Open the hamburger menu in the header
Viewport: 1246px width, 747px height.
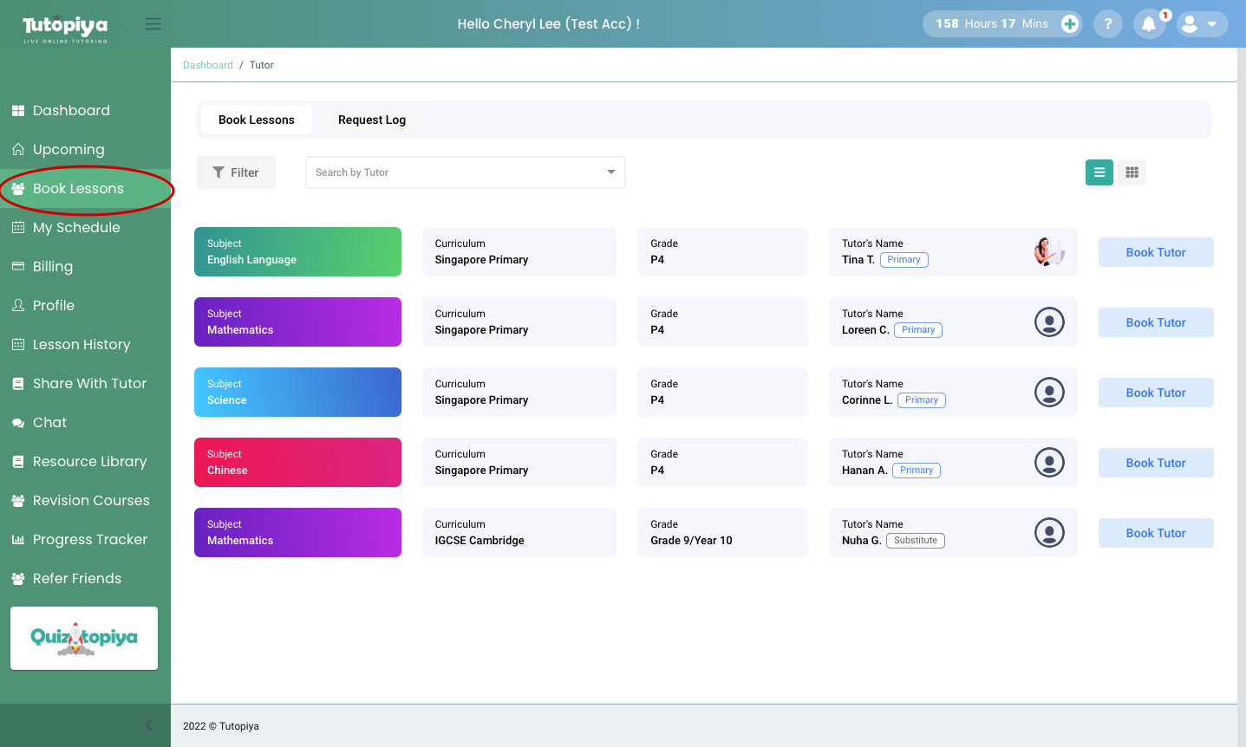pyautogui.click(x=153, y=23)
